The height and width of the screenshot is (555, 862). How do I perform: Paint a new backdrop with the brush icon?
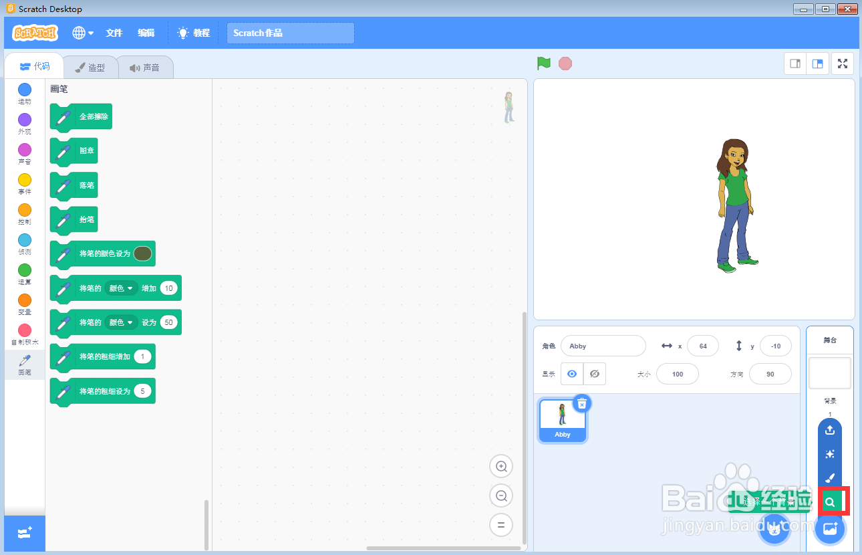click(829, 478)
